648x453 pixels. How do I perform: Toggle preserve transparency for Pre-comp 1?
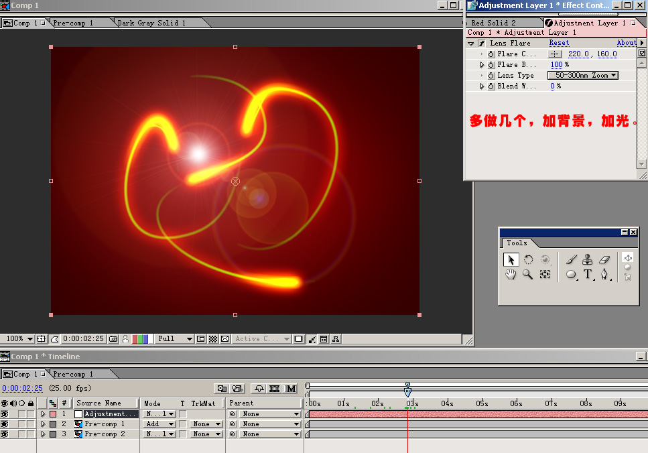coord(183,424)
